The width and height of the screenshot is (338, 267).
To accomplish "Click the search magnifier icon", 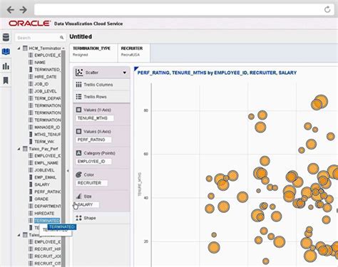I will pos(61,38).
